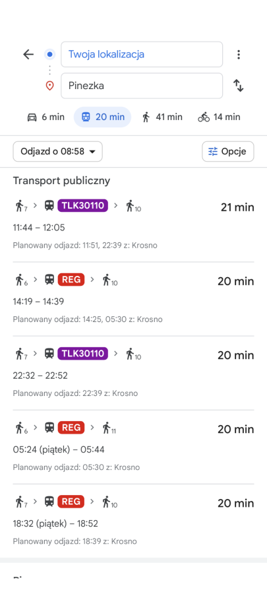The width and height of the screenshot is (267, 594).
Task: Select the car 6 min travel mode
Action: point(45,117)
